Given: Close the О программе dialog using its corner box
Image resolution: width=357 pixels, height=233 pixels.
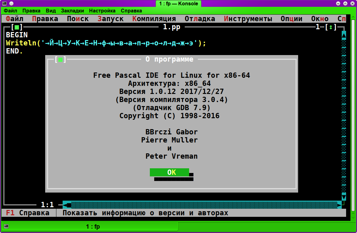Looking at the screenshot, I should [60, 59].
